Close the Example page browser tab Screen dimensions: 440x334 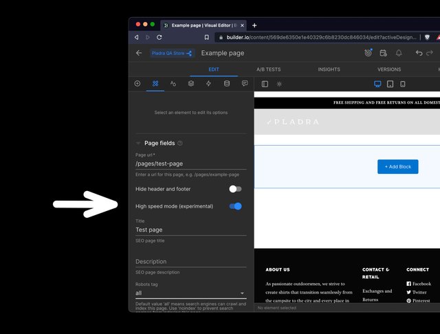point(242,25)
